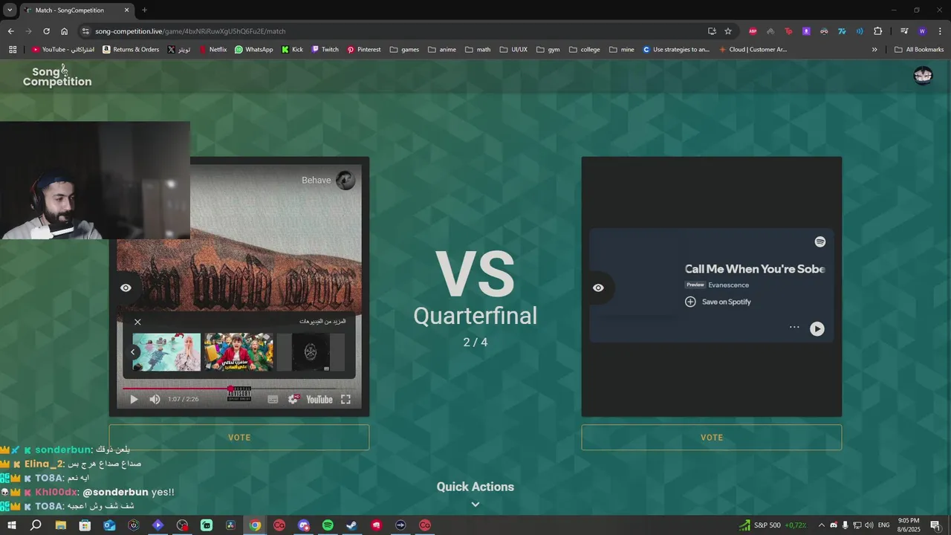Open the apps grid in bookmarks bar
This screenshot has width=951, height=535.
click(12, 50)
